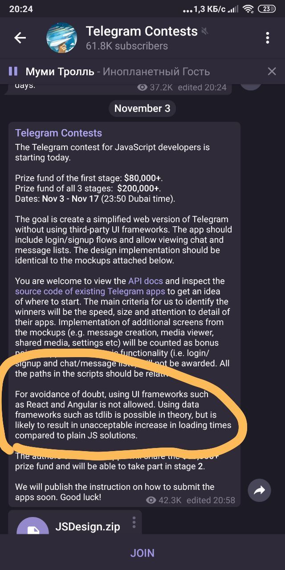Tap the battery indicator in status bar

267,9
